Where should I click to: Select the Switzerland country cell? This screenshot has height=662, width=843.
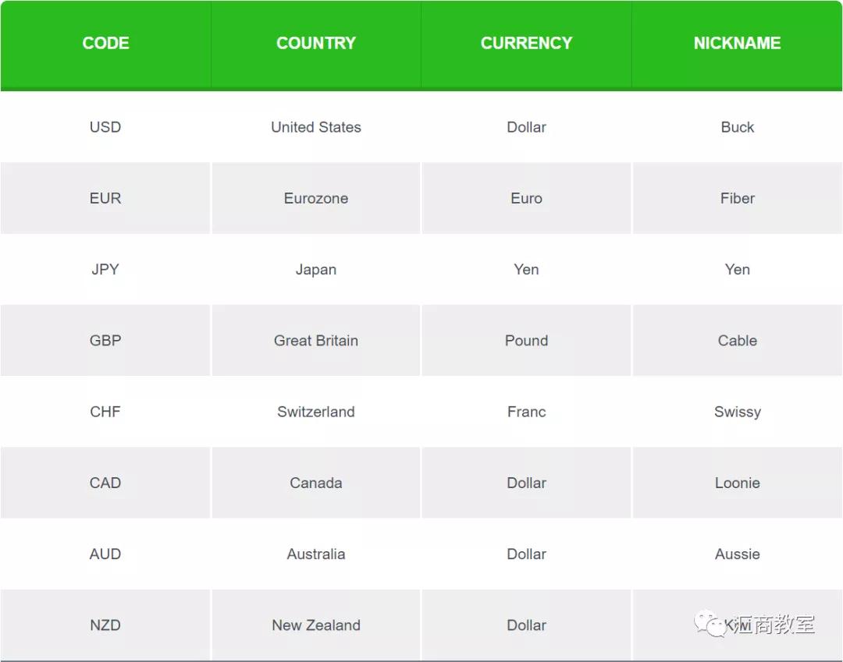316,412
